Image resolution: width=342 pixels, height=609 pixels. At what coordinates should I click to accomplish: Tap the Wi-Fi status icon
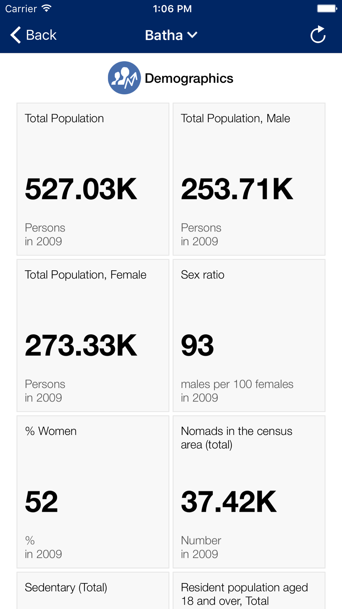47,8
